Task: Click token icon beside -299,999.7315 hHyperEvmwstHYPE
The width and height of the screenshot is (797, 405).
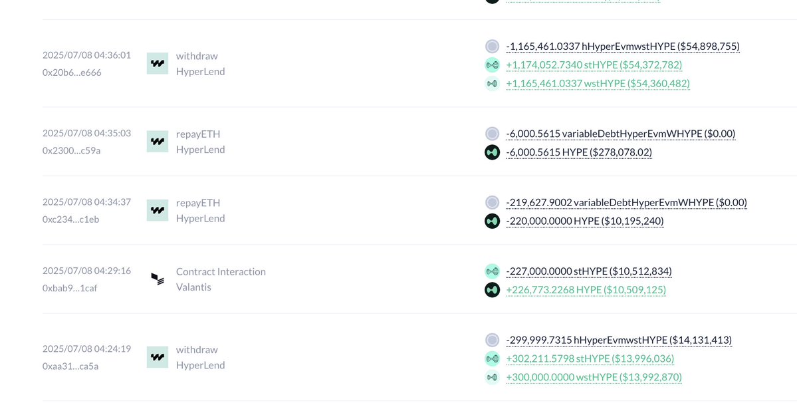Action: (x=492, y=340)
